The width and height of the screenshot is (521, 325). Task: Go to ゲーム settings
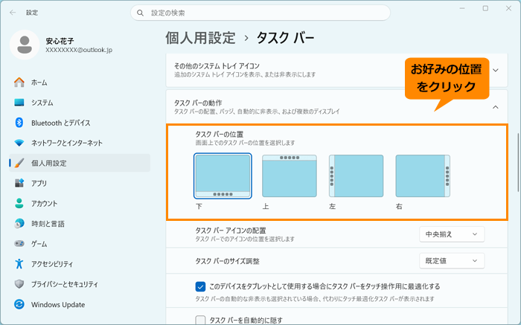80,244
